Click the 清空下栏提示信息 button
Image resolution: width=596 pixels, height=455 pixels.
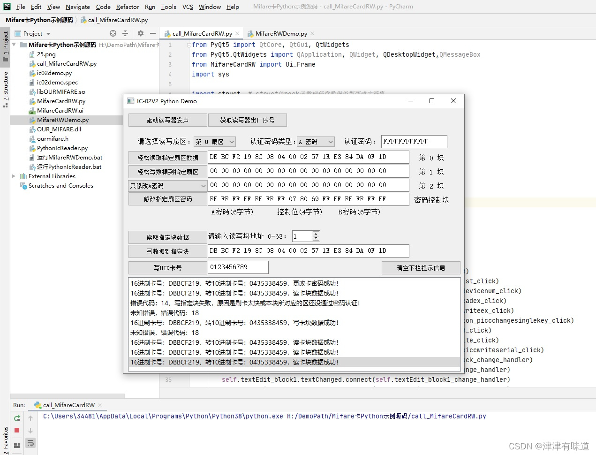(421, 268)
